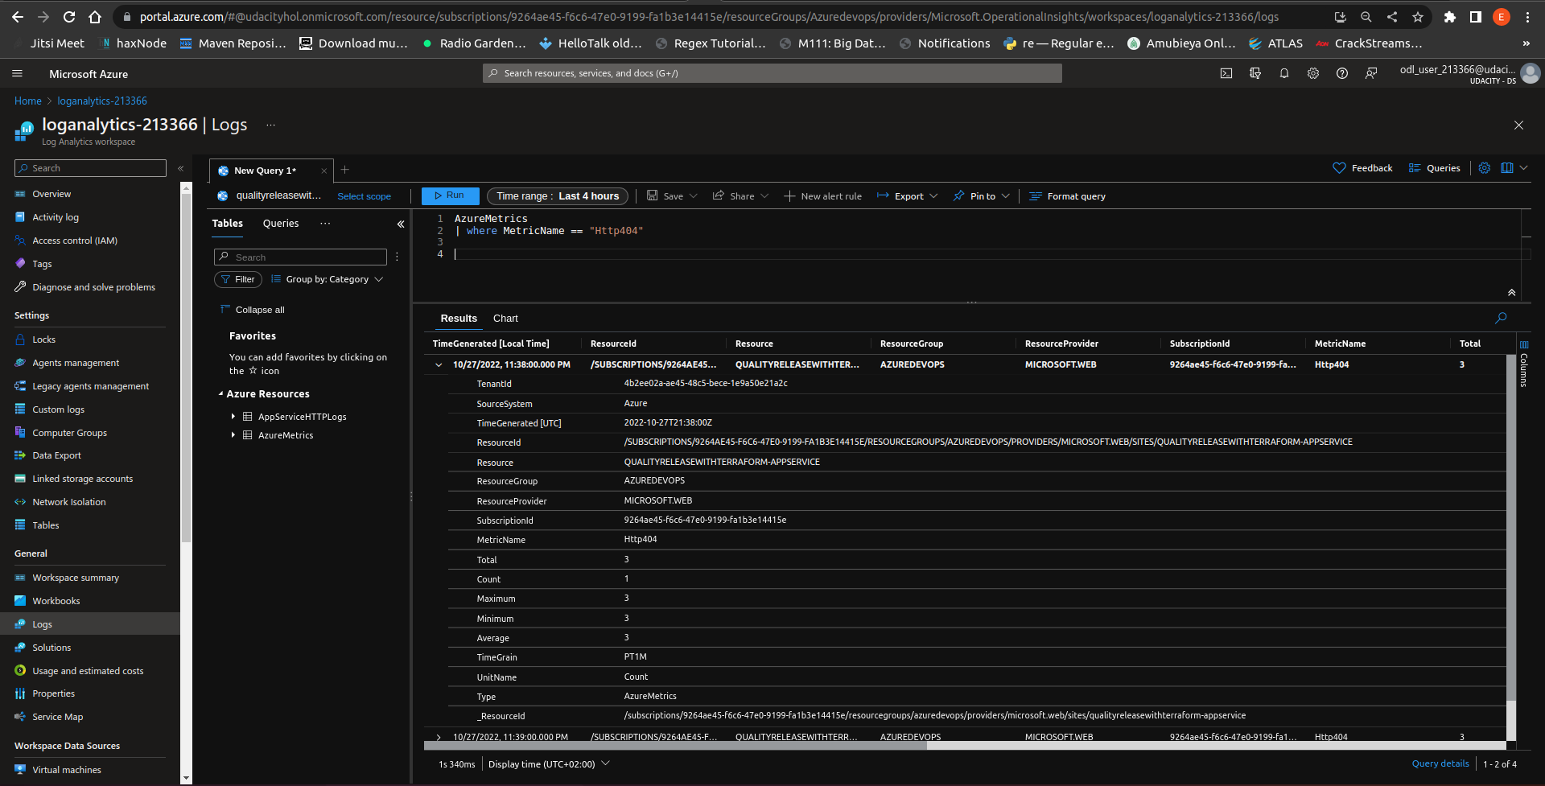1545x786 pixels.
Task: Expand the 11:39:00 PM result row
Action: coord(439,737)
